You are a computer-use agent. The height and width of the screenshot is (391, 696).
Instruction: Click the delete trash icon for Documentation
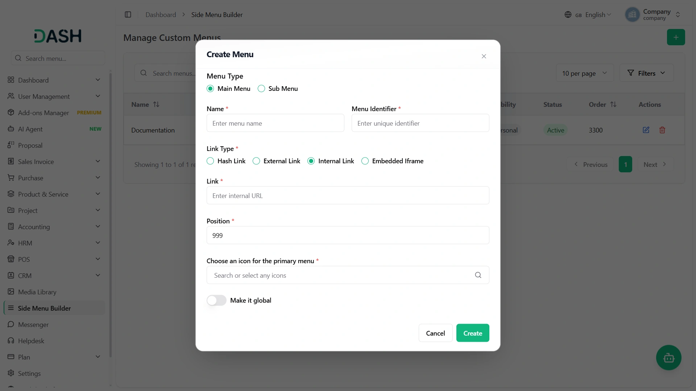(x=662, y=130)
